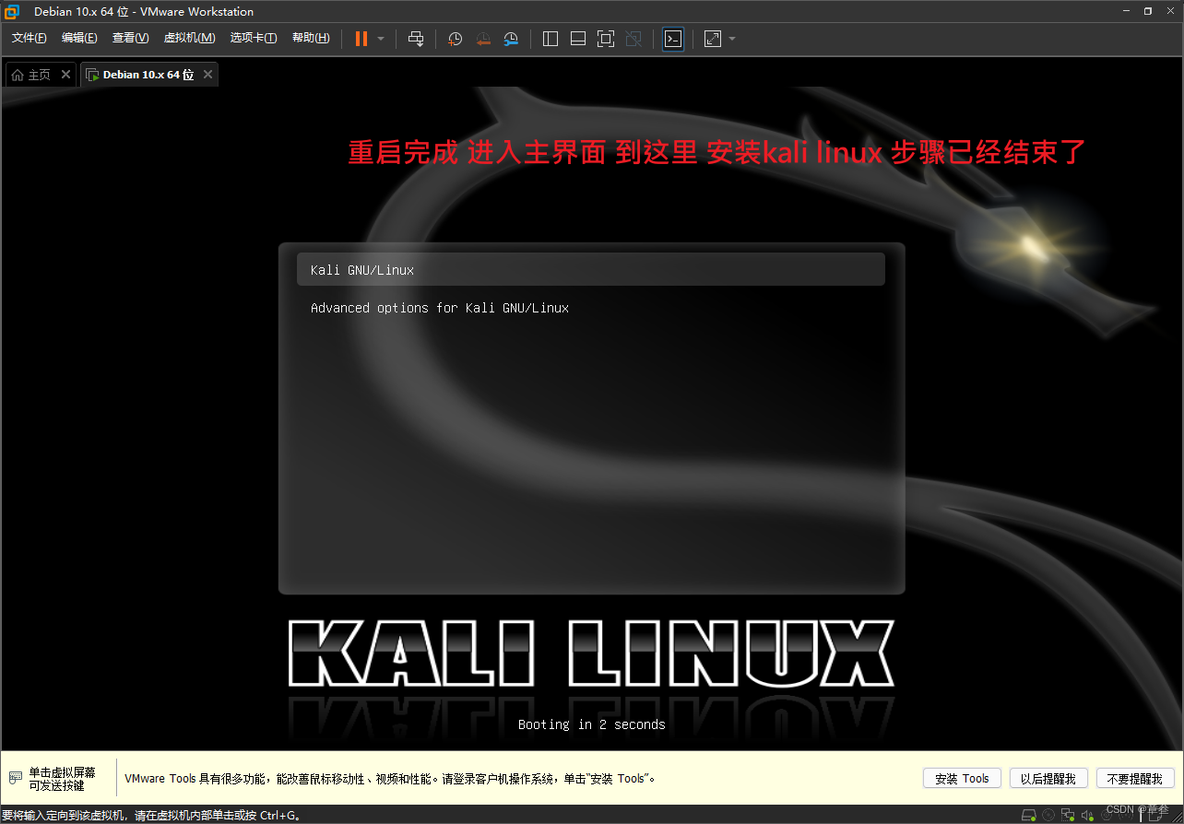Open the virtual machine console view icon
This screenshot has height=824, width=1184.
(x=673, y=39)
